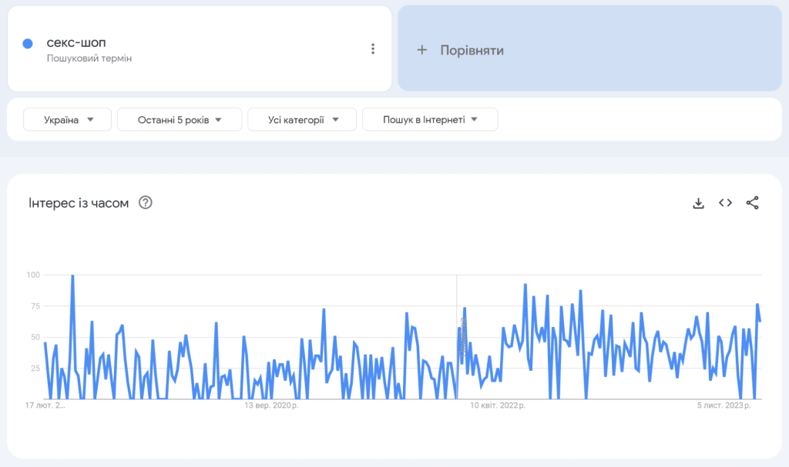
Task: Click the 13 вер. 2020 р. axis label
Action: [x=271, y=405]
